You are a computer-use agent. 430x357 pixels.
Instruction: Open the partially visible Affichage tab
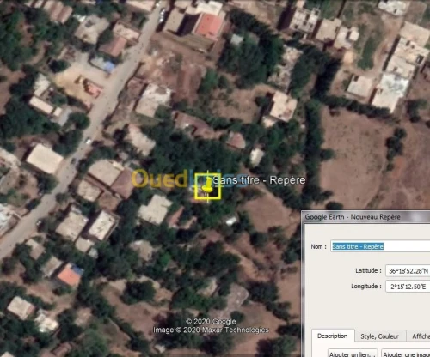[x=419, y=336]
